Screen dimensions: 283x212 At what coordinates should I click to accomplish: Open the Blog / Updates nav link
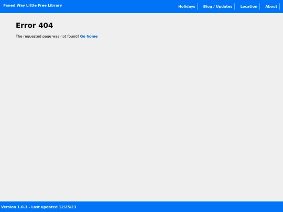tap(217, 6)
